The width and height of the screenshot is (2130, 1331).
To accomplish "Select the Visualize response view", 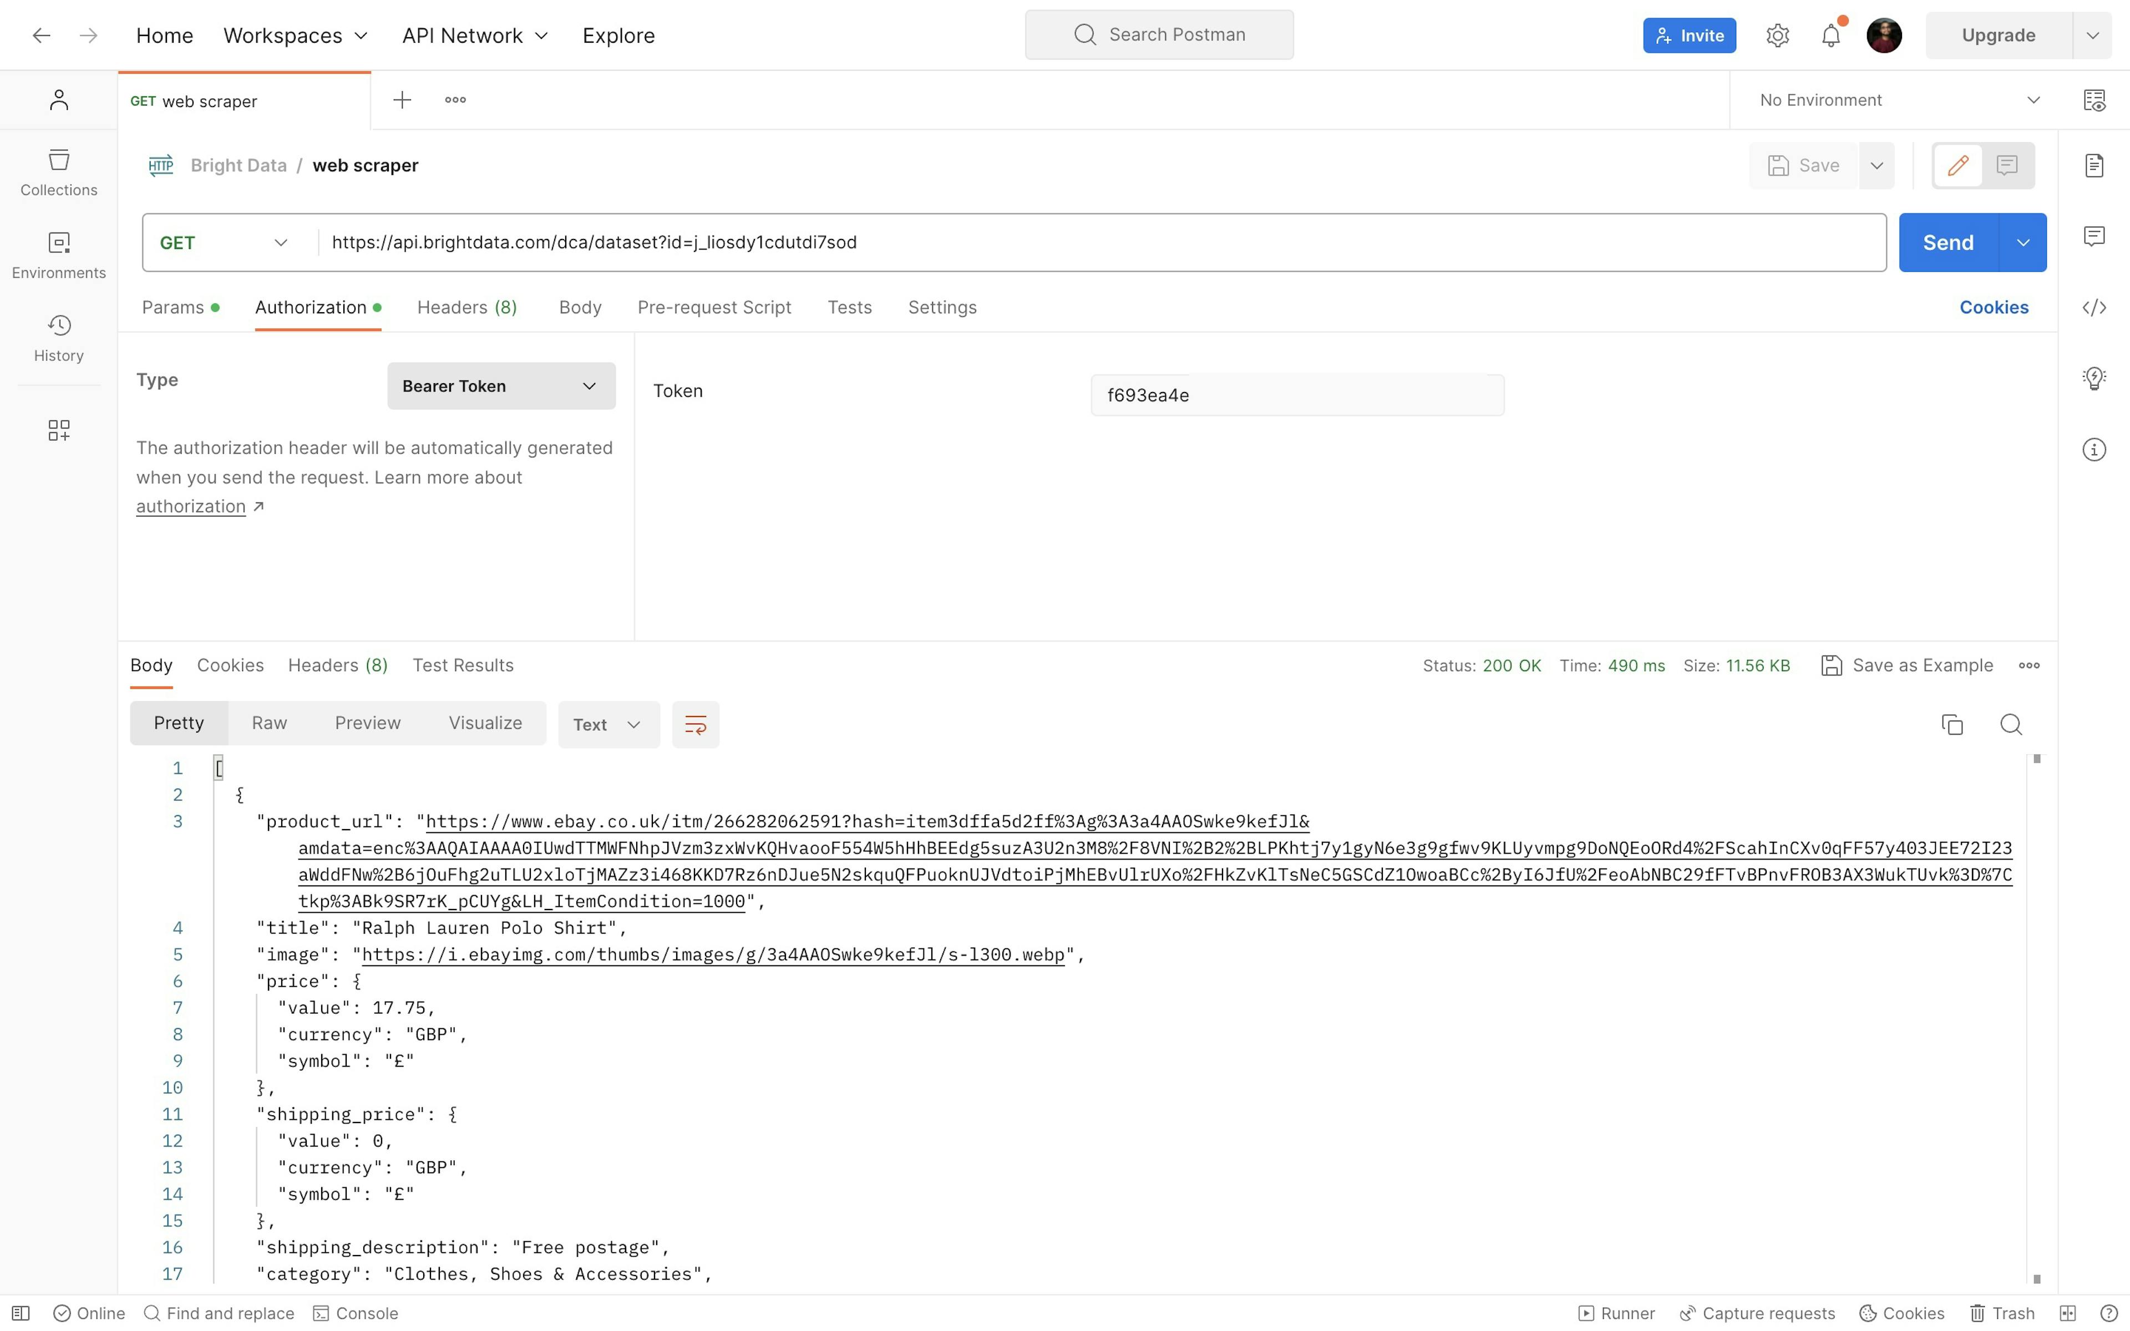I will 485,723.
